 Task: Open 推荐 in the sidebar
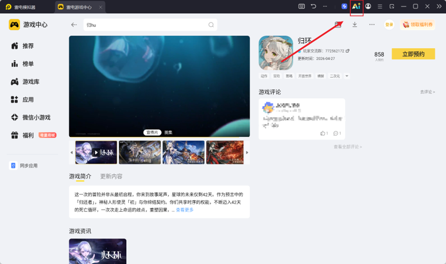click(23, 46)
